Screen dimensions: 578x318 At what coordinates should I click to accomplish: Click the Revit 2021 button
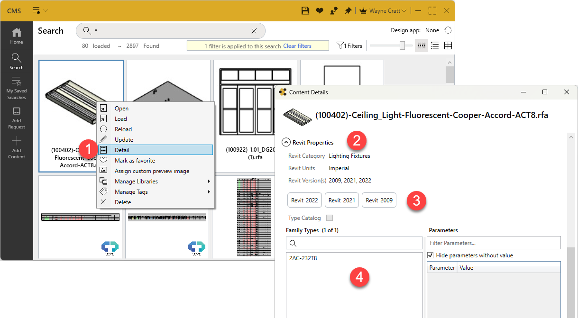pyautogui.click(x=342, y=200)
